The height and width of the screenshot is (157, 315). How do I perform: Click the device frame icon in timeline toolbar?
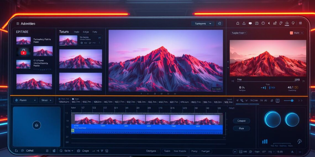coord(278,101)
